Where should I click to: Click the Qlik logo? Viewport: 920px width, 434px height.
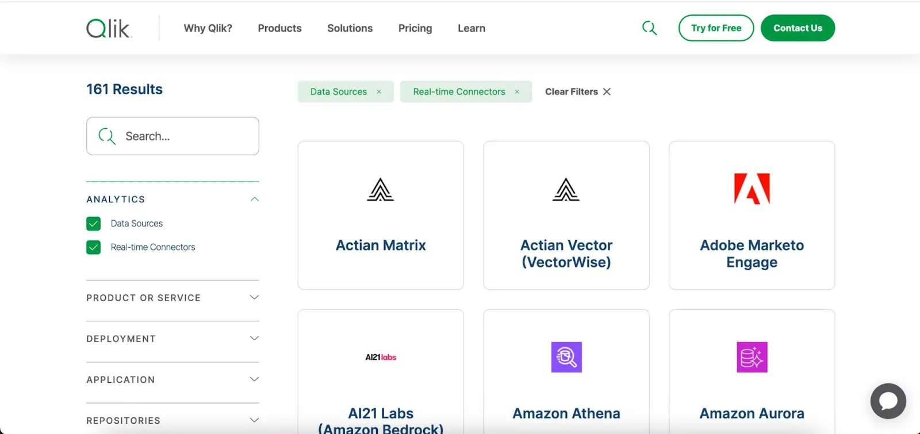pyautogui.click(x=109, y=28)
